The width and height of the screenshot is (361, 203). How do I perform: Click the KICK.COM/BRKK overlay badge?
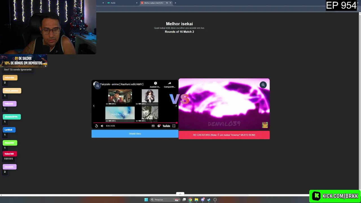coord(335,196)
